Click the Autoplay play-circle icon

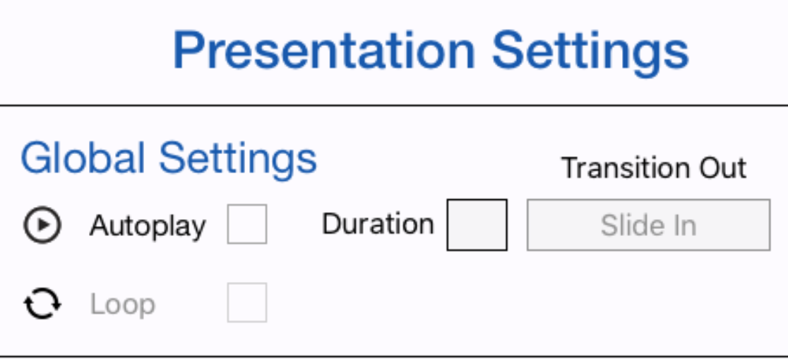point(42,225)
